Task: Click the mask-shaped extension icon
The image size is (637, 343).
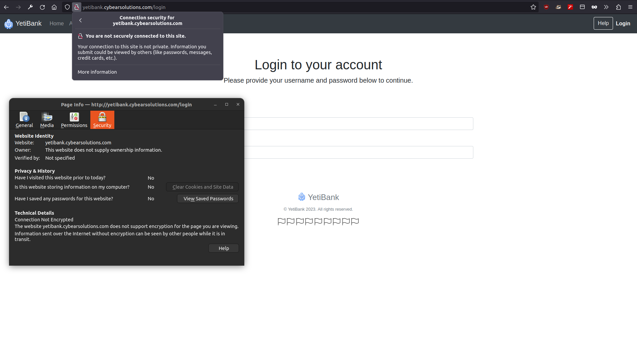Action: click(594, 7)
